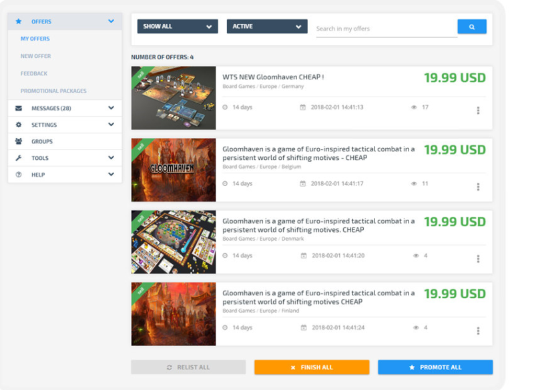Open the three-dot menu on the last offer
This screenshot has width=534, height=390.
coord(478,329)
